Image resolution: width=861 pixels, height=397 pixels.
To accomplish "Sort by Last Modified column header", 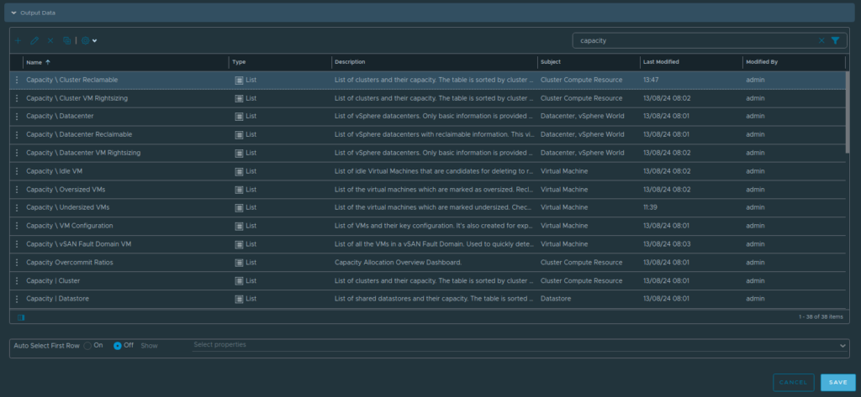I will 661,62.
